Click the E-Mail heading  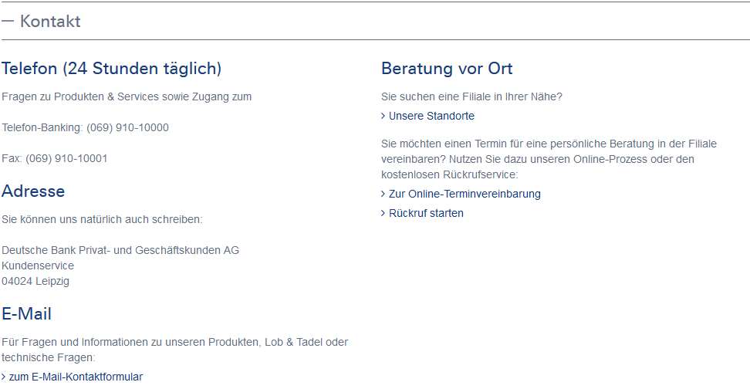click(x=26, y=314)
